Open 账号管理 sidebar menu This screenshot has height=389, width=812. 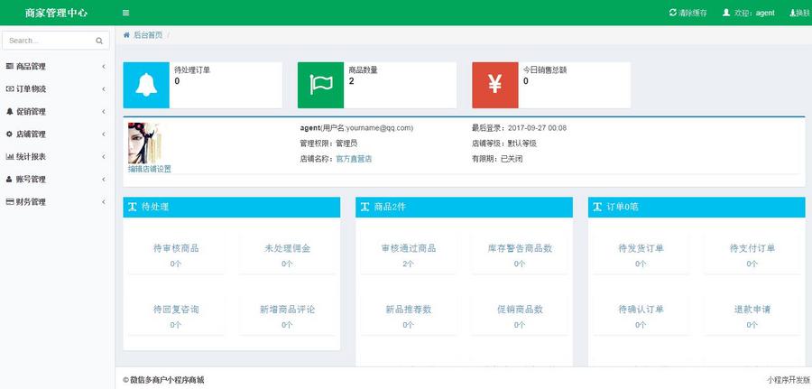click(x=57, y=180)
